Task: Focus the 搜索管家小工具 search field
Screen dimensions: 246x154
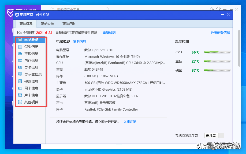Action: click(79, 9)
